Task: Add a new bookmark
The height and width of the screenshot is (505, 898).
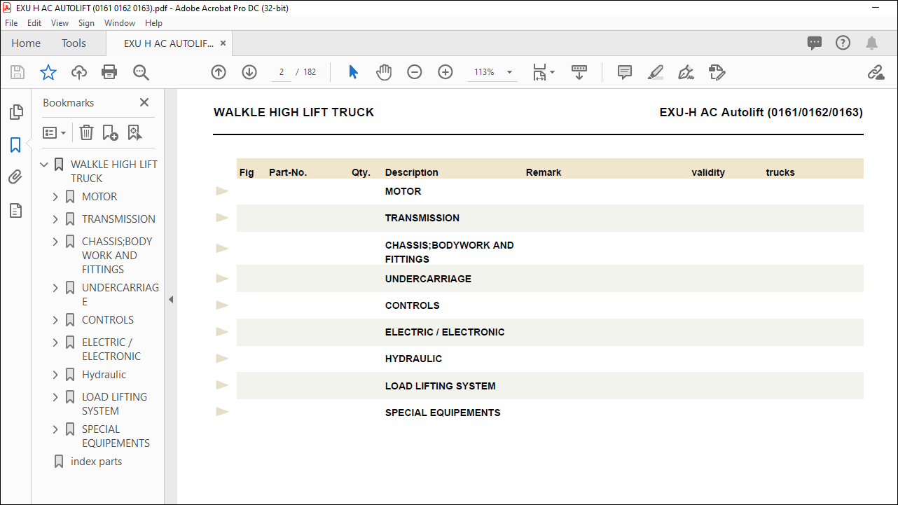Action: (110, 132)
